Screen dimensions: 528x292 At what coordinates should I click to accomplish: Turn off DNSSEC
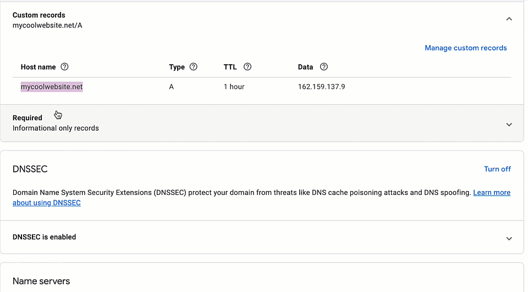[x=497, y=169]
